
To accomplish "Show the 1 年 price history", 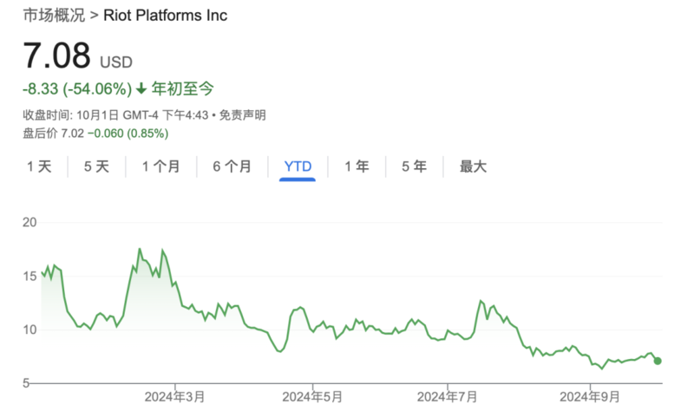I will point(357,166).
